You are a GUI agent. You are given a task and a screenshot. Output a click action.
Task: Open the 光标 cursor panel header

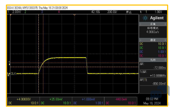153,60
